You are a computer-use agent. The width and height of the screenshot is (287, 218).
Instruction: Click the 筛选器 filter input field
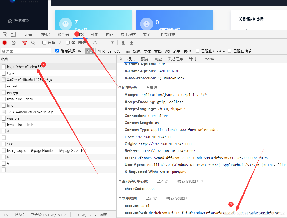[x=26, y=51]
